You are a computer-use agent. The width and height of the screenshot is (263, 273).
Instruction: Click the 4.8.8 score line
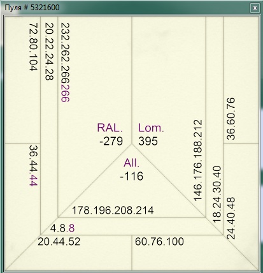(62, 228)
